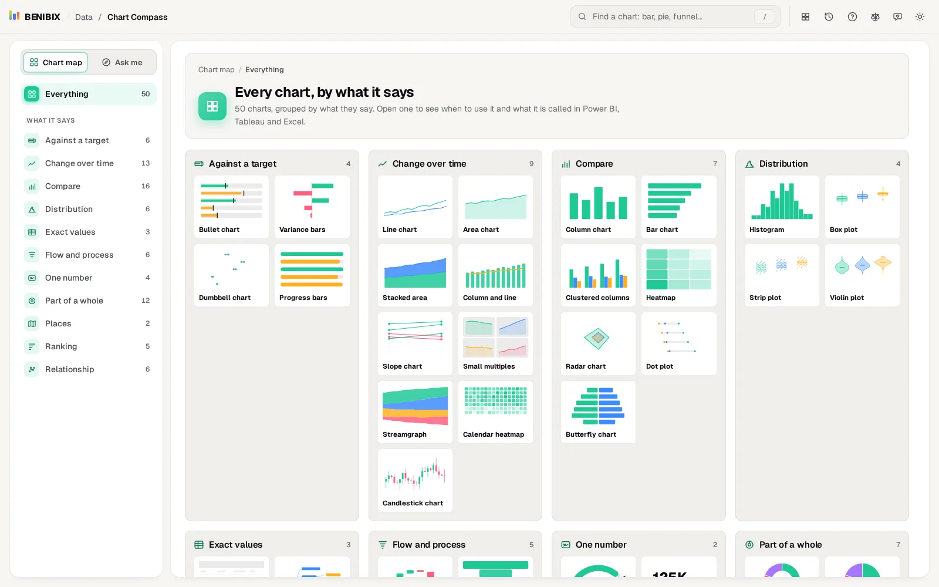Viewport: 939px width, 587px height.
Task: Click the Ranking icon in the sidebar
Action: tap(32, 346)
